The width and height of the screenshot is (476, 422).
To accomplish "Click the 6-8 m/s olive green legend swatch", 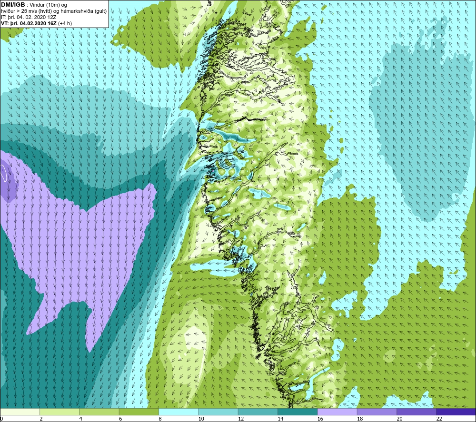I will pyautogui.click(x=139, y=412).
